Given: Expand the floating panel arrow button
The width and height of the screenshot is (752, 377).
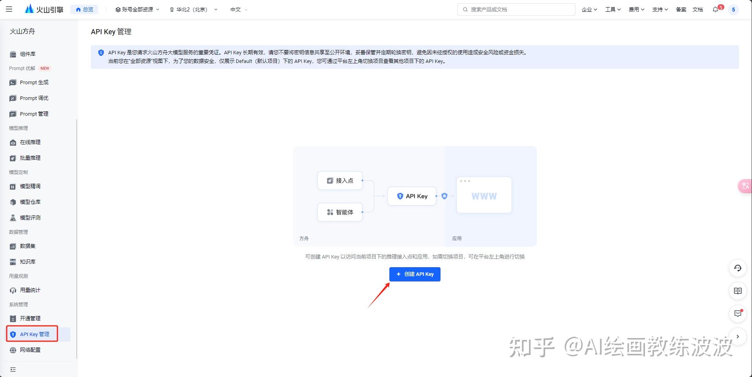Looking at the screenshot, I should 738,336.
